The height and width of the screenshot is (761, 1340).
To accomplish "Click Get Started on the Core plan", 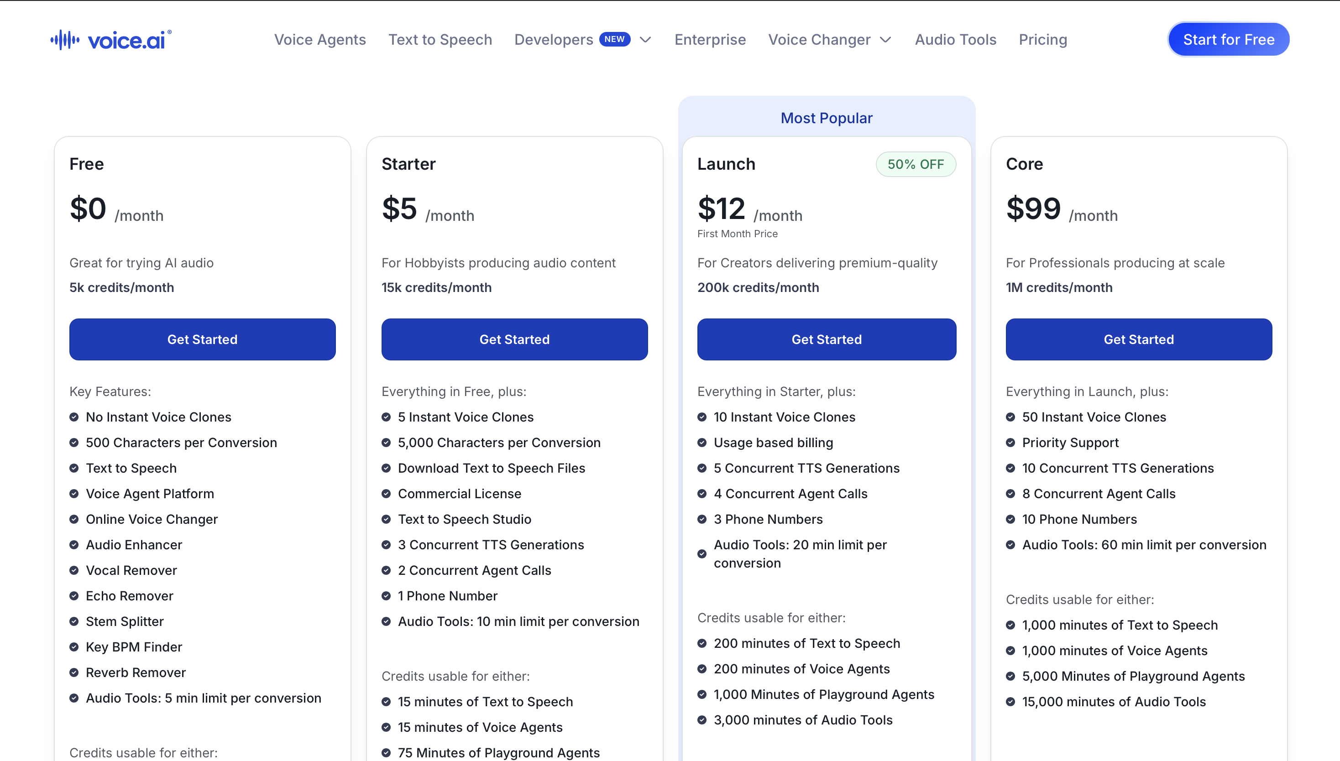I will pos(1139,339).
